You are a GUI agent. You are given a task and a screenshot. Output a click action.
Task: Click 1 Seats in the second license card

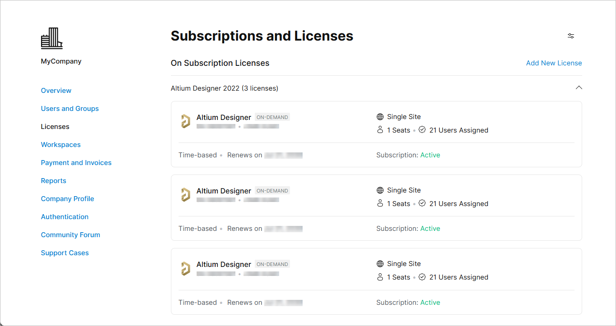click(399, 204)
